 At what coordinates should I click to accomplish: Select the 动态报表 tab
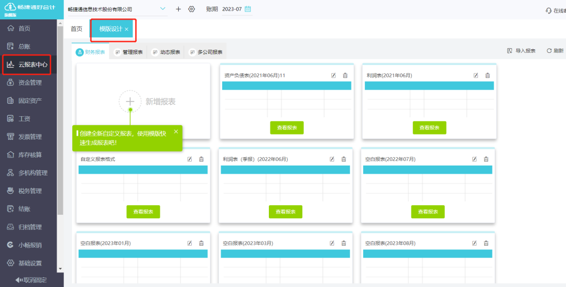click(166, 52)
